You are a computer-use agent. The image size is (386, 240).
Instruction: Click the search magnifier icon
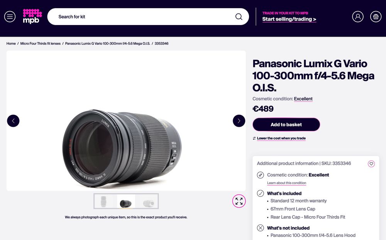[239, 17]
